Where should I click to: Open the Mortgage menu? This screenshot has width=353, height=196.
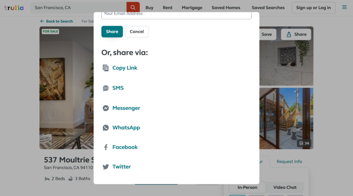click(192, 8)
